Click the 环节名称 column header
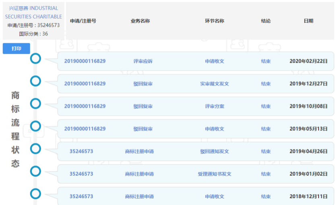The image size is (335, 205). point(215,21)
